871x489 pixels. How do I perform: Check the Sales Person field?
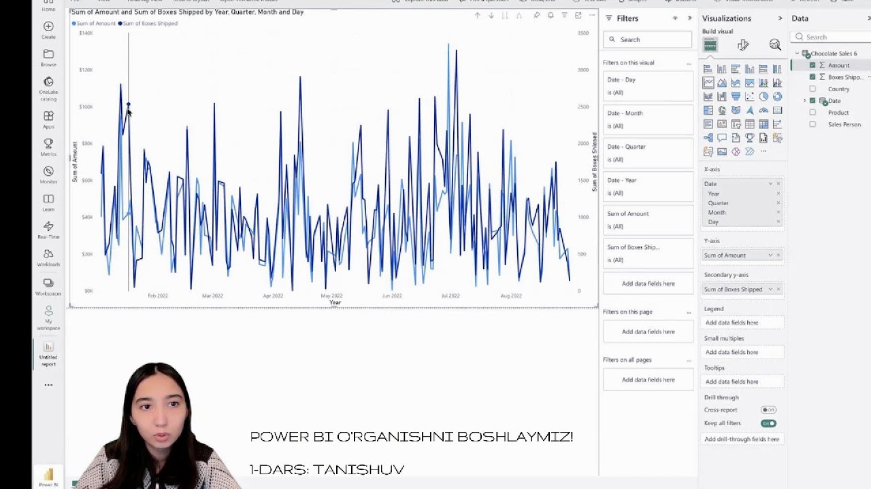coord(812,124)
